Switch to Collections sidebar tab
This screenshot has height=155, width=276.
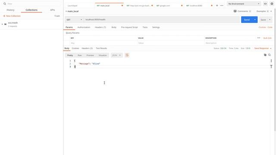(31, 10)
